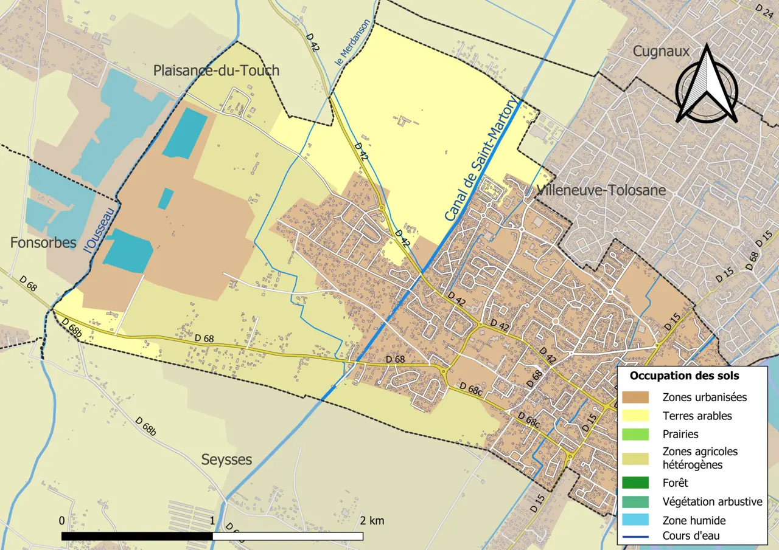The width and height of the screenshot is (779, 550).
Task: Click the scale bar 2 km label
Action: (371, 521)
